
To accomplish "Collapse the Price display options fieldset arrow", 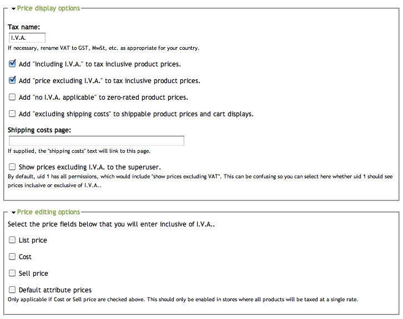I will (x=13, y=9).
